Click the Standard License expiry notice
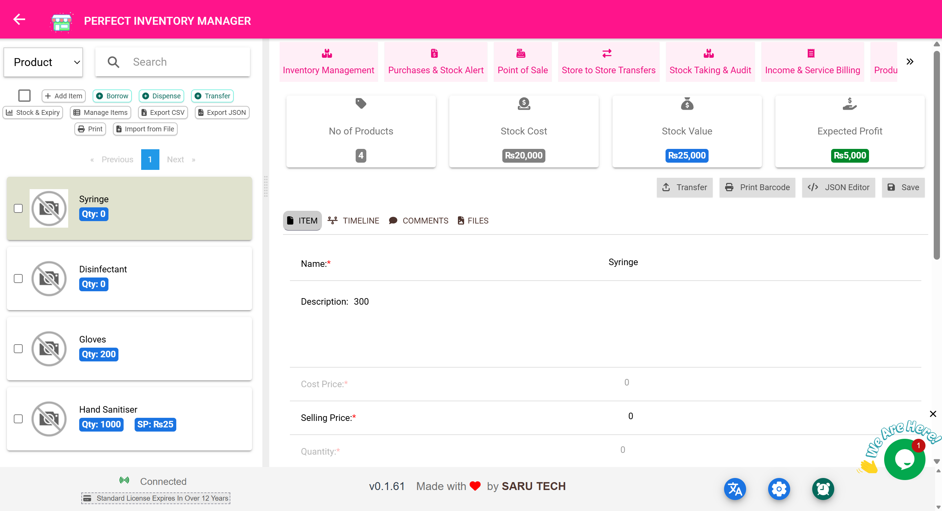This screenshot has height=511, width=942. pos(155,498)
